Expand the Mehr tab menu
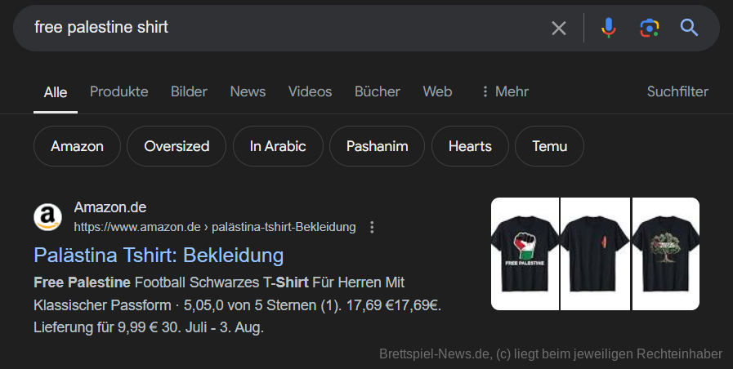Viewport: 733px width, 369px height. pyautogui.click(x=504, y=91)
